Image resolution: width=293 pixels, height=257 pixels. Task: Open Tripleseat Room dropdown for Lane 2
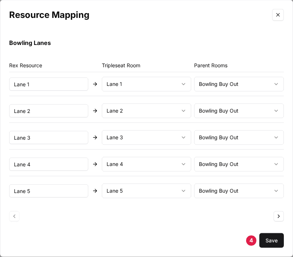point(146,111)
